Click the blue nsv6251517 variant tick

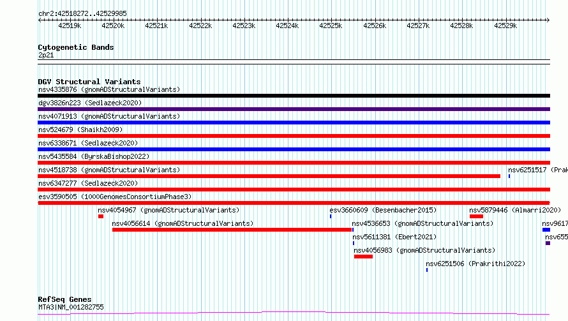(509, 176)
